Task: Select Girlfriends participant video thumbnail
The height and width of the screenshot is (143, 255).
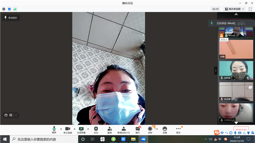Action: tap(236, 113)
